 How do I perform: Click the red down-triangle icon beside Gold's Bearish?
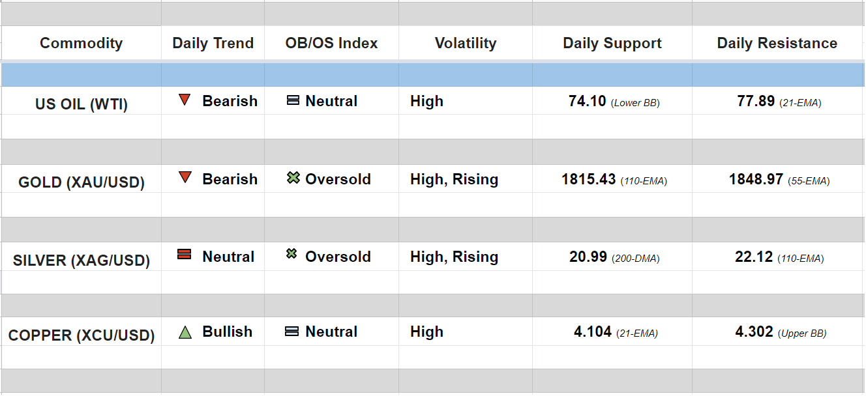[185, 177]
